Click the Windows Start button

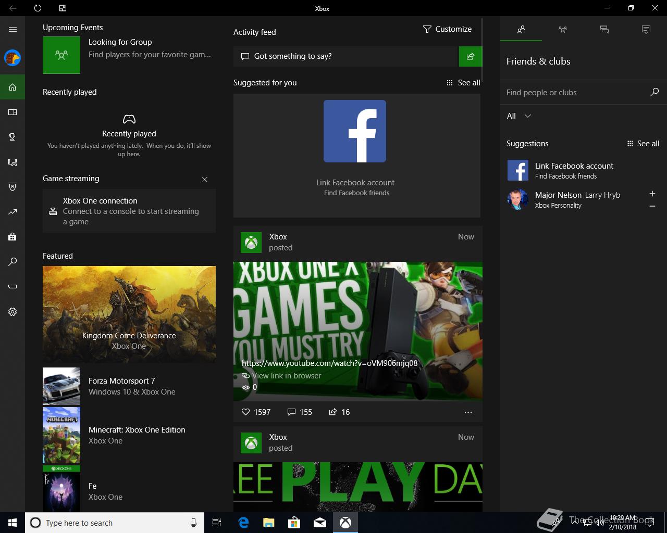coord(13,523)
